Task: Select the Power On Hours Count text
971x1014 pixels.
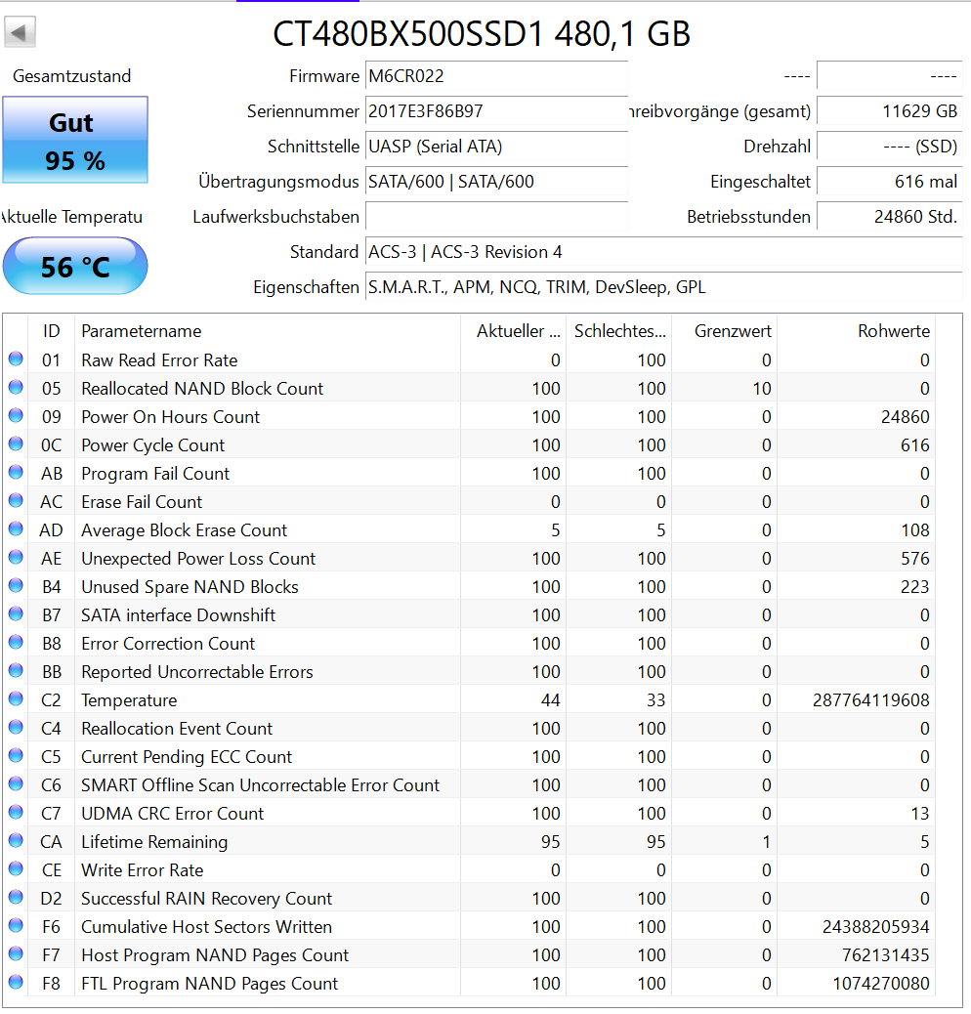Action: (171, 417)
